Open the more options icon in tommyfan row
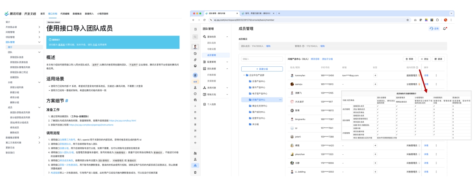The height and width of the screenshot is (182, 475). coord(436,75)
